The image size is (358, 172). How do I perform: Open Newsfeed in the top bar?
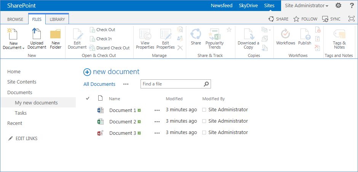tap(222, 6)
